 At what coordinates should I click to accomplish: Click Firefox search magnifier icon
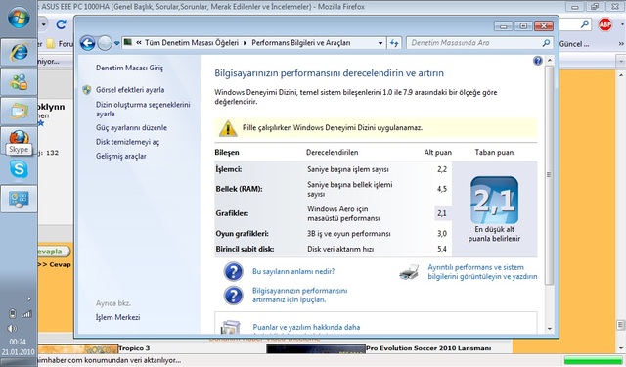click(585, 24)
